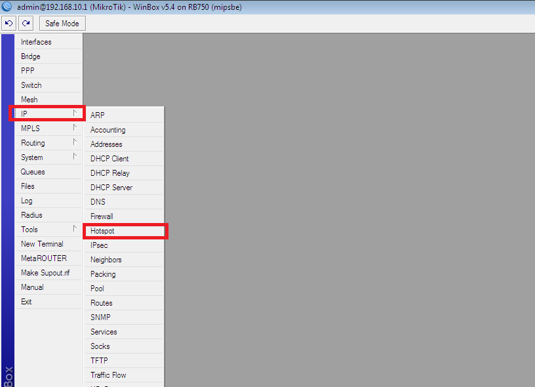The image size is (535, 387).
Task: Open Routes in IP submenu
Action: coord(124,302)
